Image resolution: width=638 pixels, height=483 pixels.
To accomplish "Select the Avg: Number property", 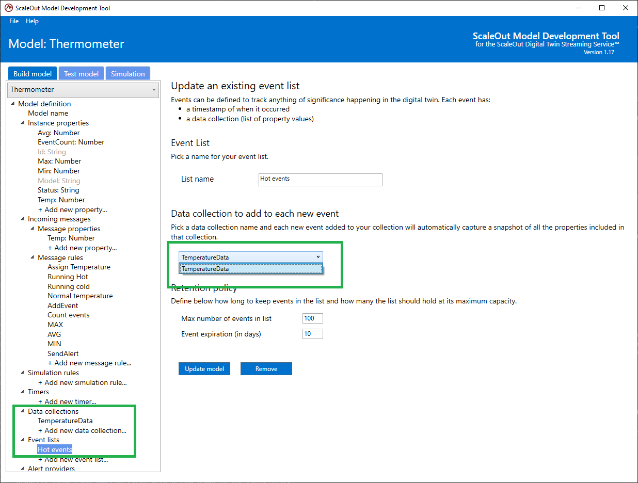I will click(x=59, y=133).
